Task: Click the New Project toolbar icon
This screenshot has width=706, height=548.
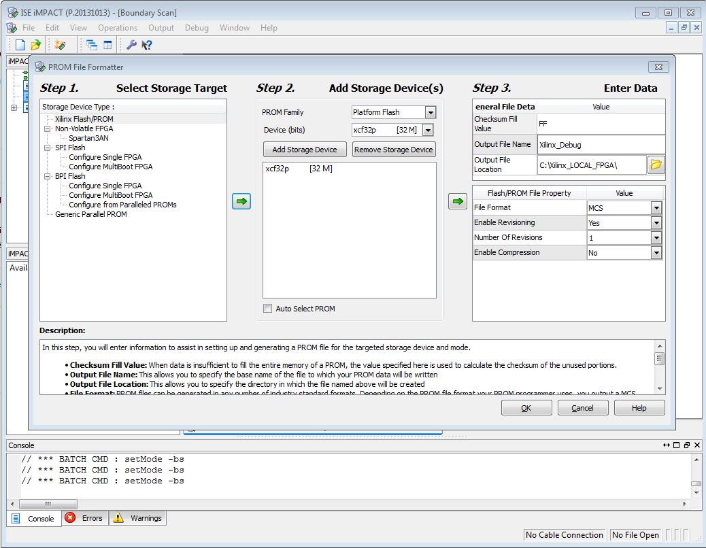Action: click(20, 45)
